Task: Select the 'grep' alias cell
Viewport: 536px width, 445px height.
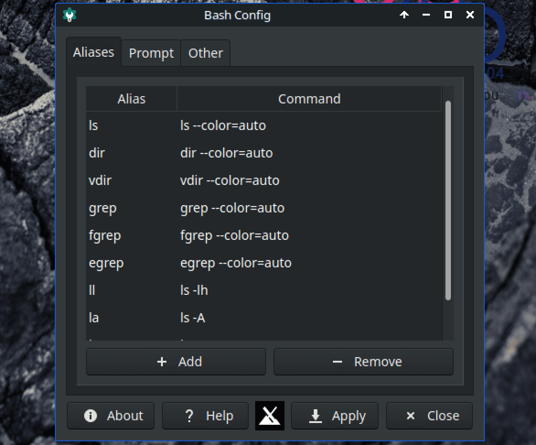Action: click(131, 208)
